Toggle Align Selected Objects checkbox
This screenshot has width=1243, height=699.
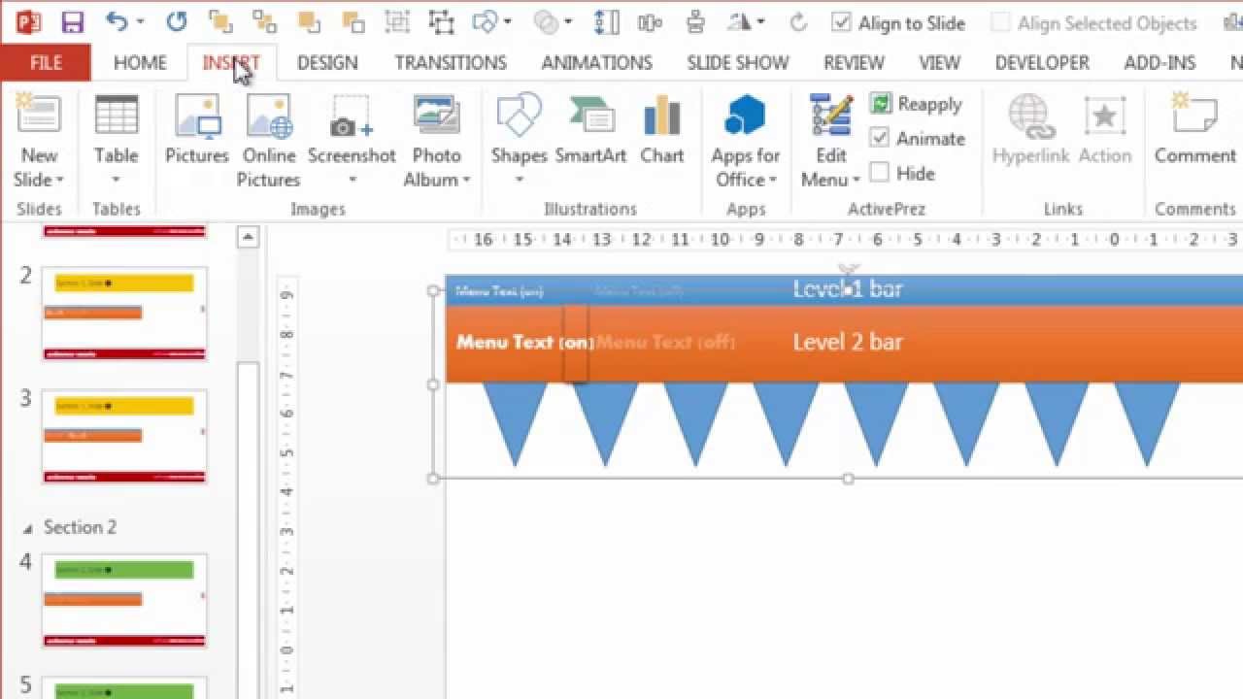[x=1000, y=22]
